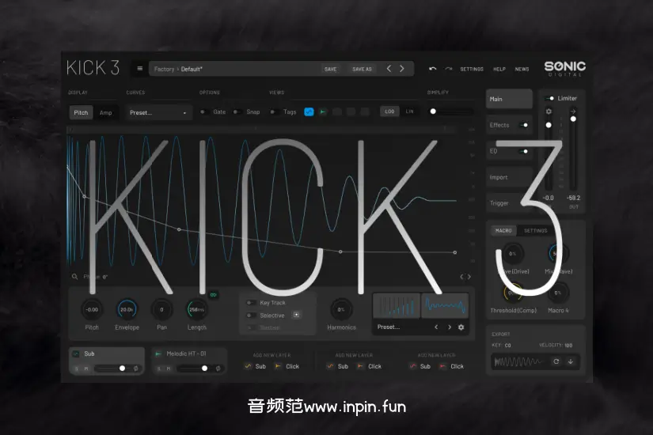Click the undo arrow icon
This screenshot has width=653, height=435.
[433, 69]
